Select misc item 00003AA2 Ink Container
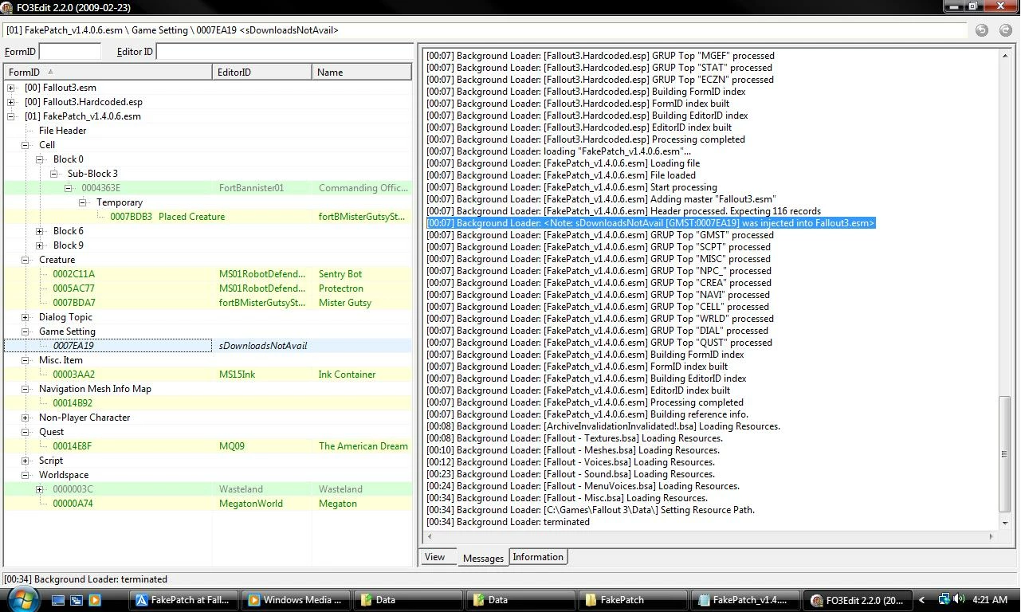The image size is (1021, 612). click(x=207, y=375)
